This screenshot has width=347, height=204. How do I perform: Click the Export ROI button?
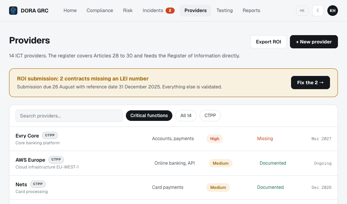(x=268, y=42)
